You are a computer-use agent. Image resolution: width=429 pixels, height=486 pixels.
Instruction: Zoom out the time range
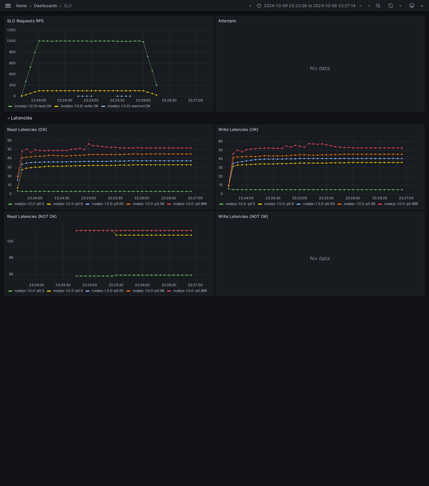pos(378,6)
